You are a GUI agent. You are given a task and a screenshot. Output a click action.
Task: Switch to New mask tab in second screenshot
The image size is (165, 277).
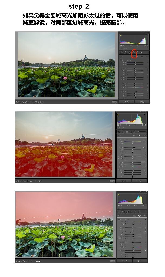[134, 136]
